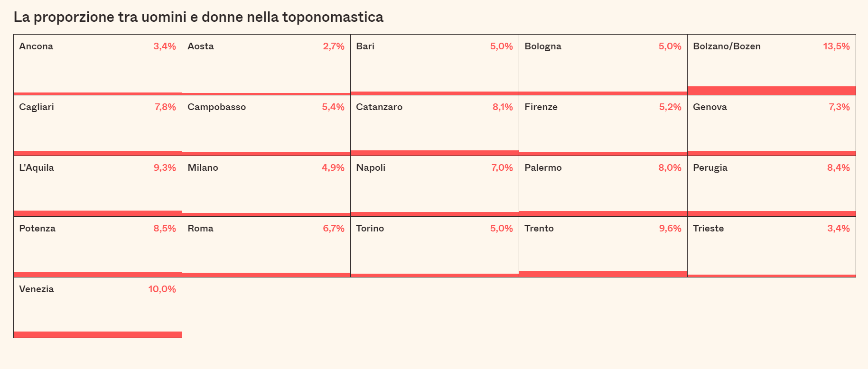Screen dimensions: 868x369
Task: Click the L'Aquila city label
Action: click(x=37, y=168)
